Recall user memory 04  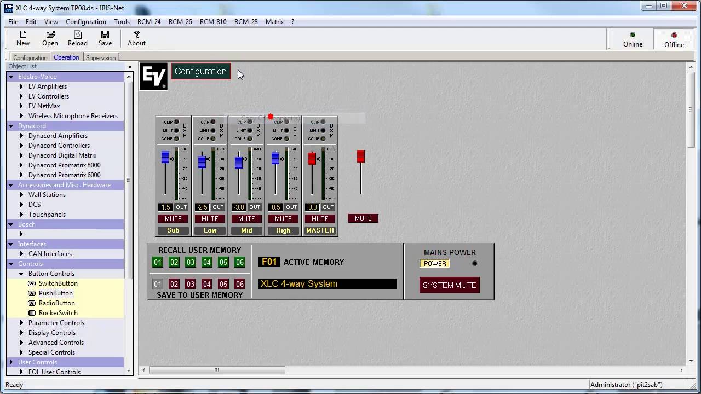(x=207, y=263)
